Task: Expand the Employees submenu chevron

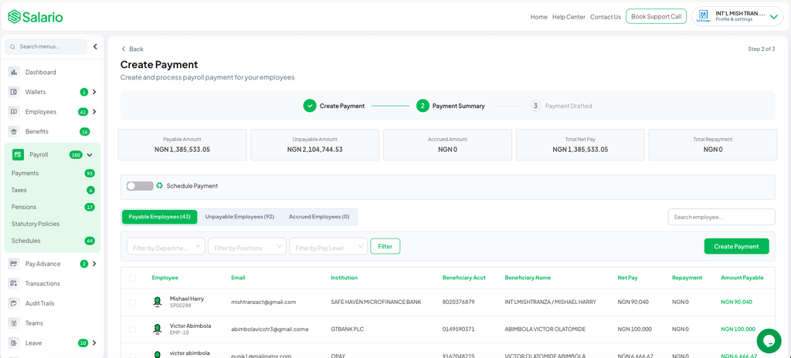Action: [94, 111]
